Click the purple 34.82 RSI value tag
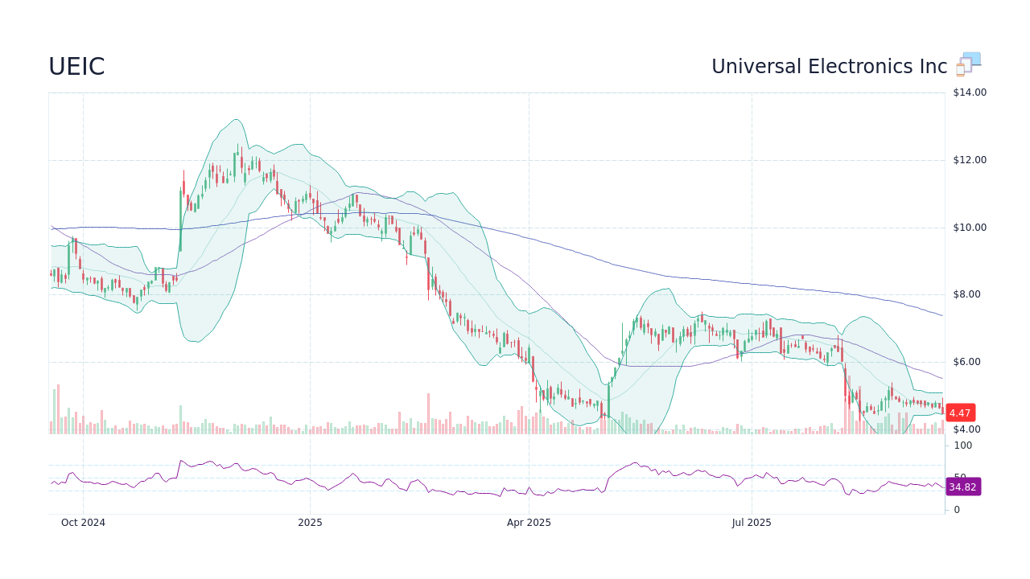Viewport: 1030px width, 579px height. click(962, 487)
